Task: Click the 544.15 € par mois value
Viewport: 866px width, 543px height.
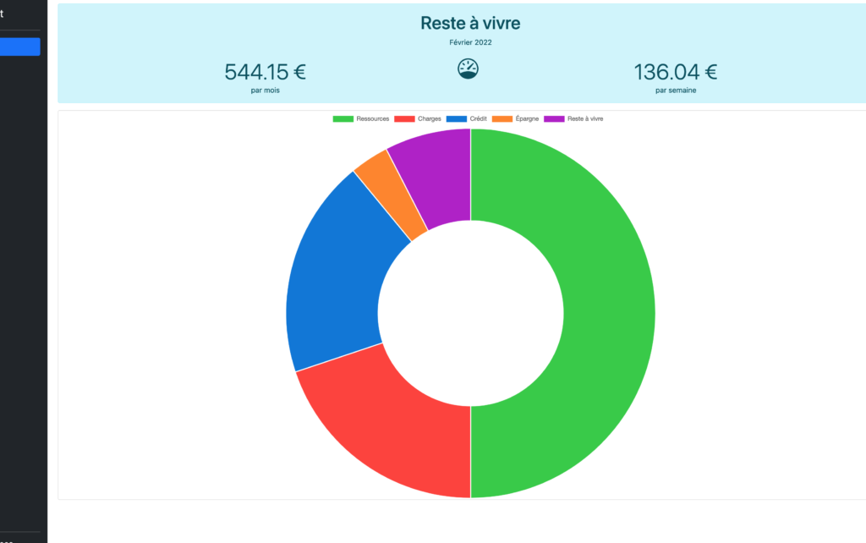Action: coord(264,73)
